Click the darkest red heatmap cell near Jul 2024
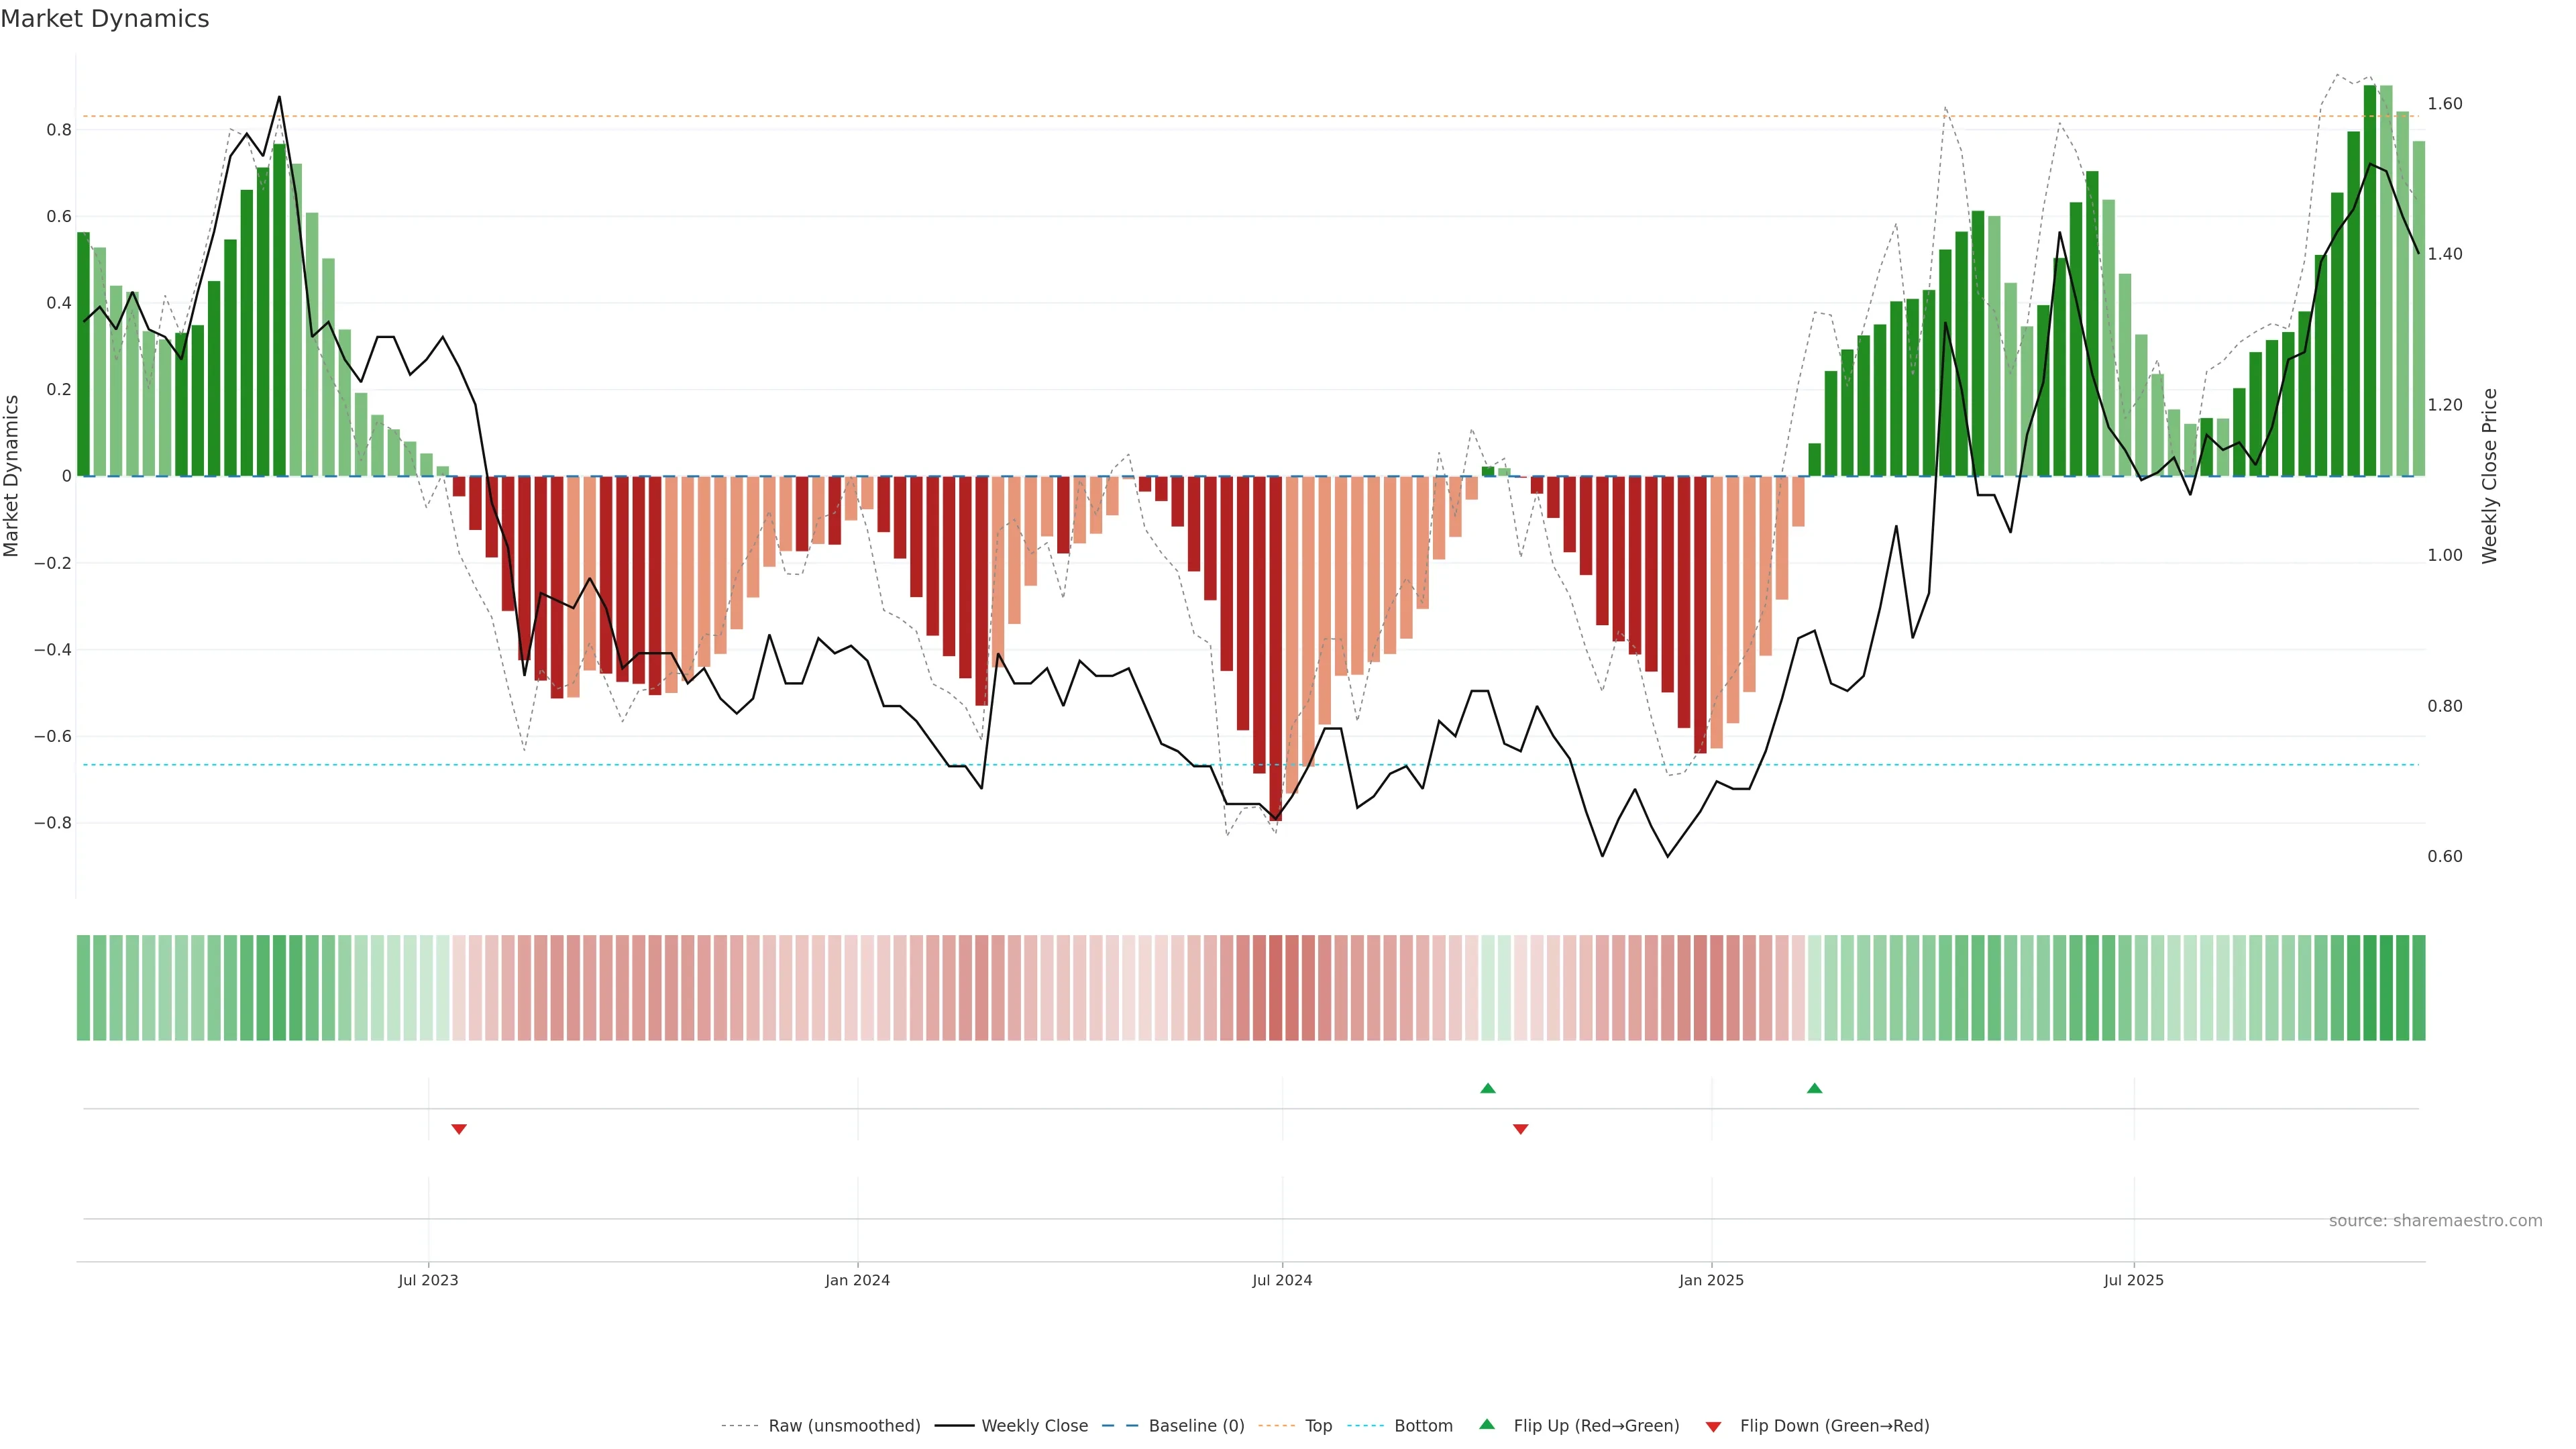Screen dimensions: 2576x1449 point(1275,988)
